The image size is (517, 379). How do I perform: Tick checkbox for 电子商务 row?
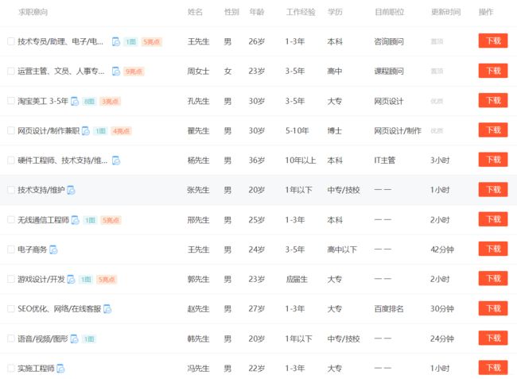pyautogui.click(x=11, y=249)
